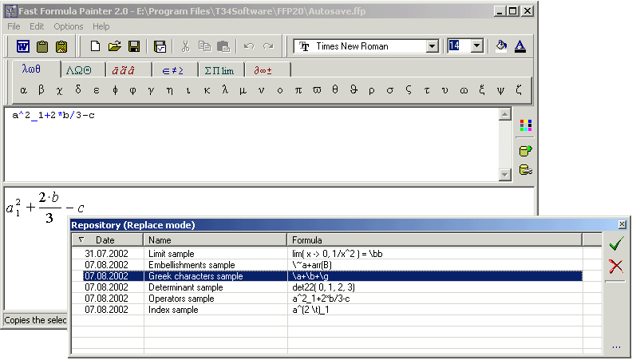Save file with floppy disk icon

(x=133, y=46)
